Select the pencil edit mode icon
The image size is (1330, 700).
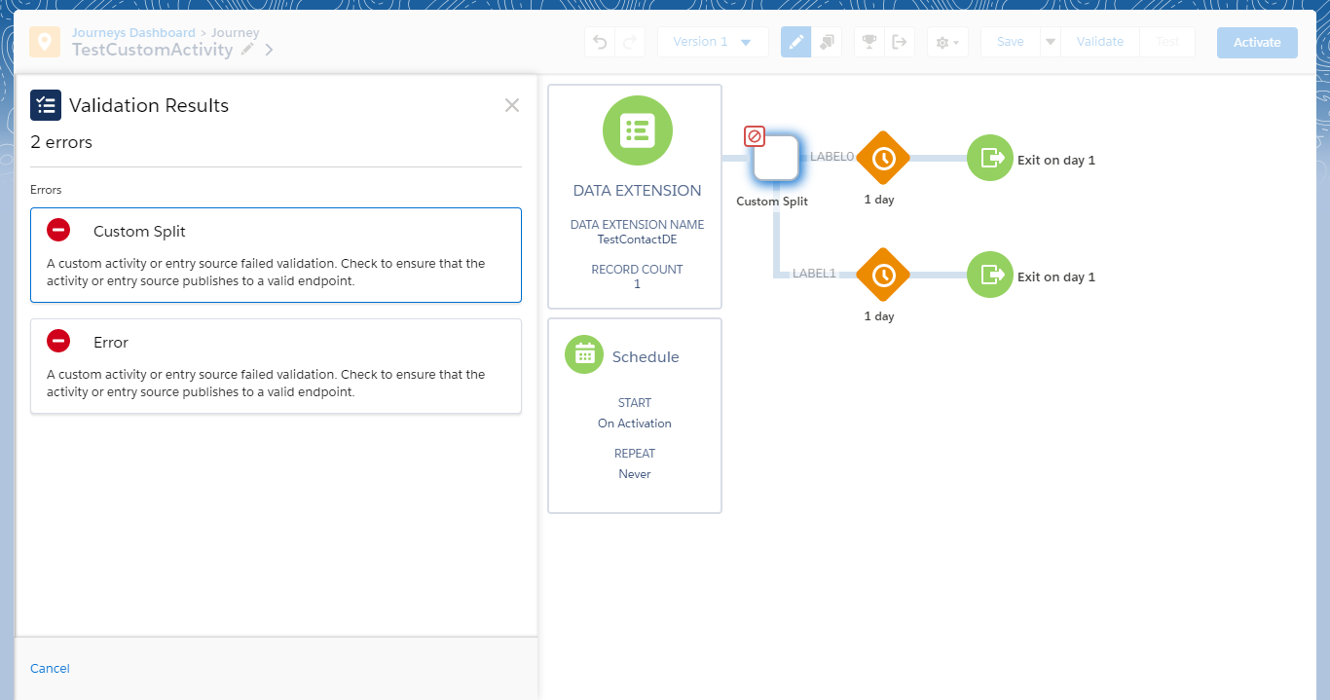tap(795, 42)
